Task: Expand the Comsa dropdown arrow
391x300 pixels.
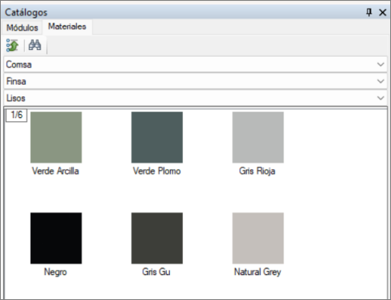Action: pyautogui.click(x=380, y=65)
